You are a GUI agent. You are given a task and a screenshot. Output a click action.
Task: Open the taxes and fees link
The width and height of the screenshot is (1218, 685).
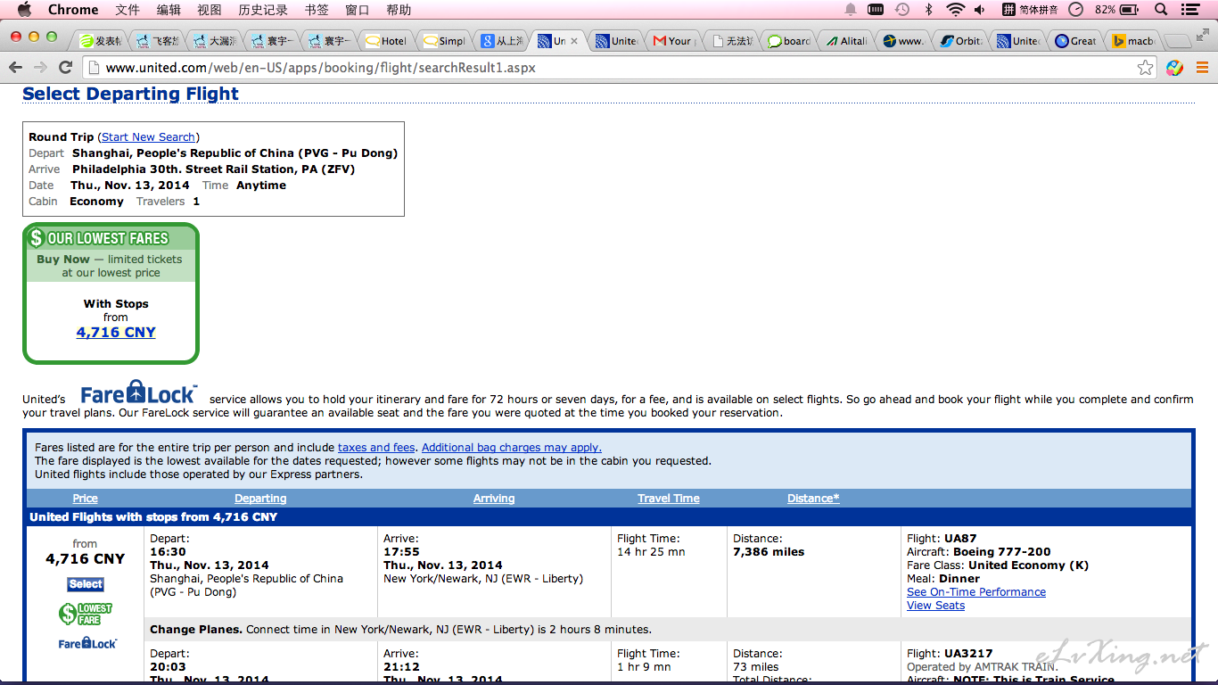(376, 448)
